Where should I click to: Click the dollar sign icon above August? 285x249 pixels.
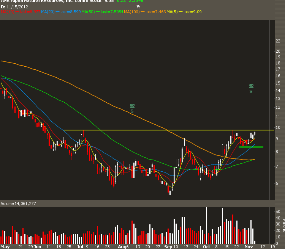132,111
